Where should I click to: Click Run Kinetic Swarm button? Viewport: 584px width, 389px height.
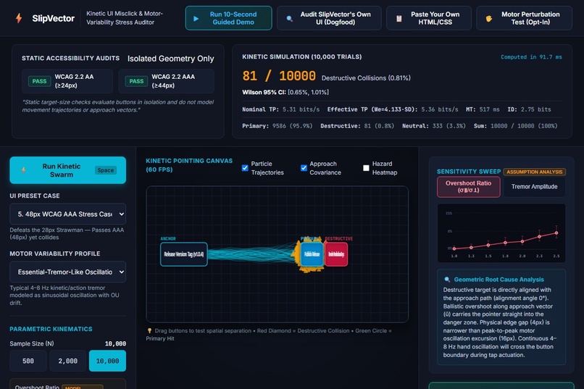[68, 170]
